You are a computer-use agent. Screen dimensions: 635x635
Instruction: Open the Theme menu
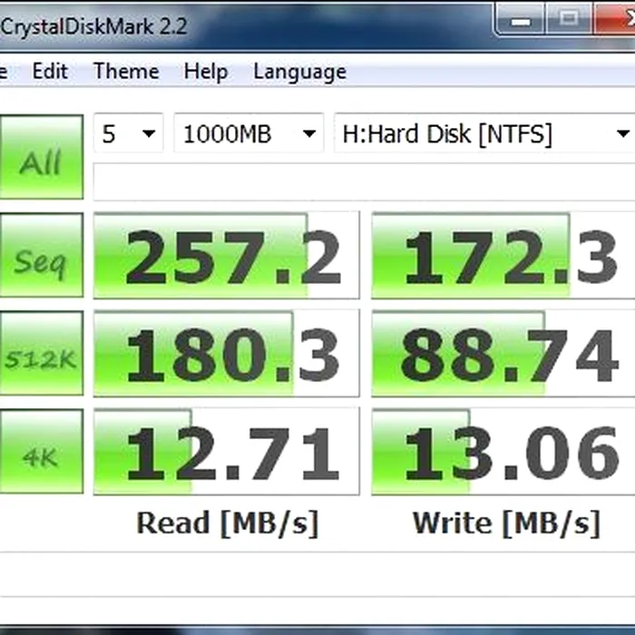tap(126, 72)
